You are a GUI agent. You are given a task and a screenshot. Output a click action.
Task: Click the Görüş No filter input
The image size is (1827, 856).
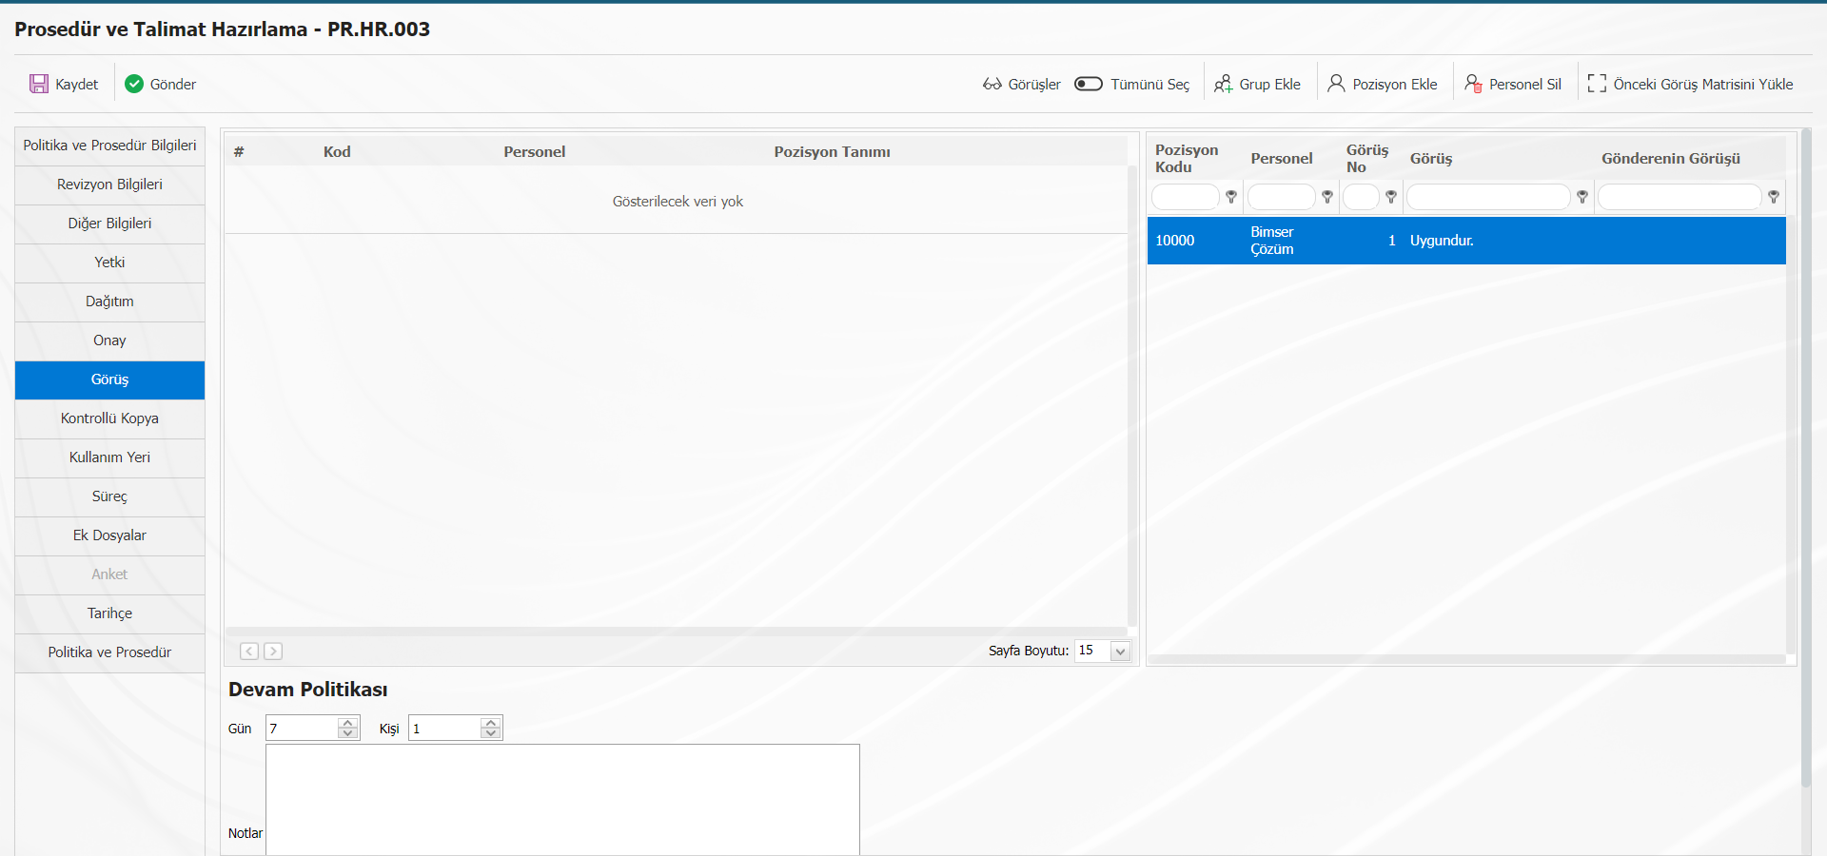coord(1361,197)
